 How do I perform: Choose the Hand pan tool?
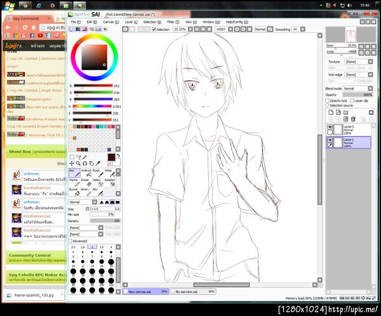point(91,163)
